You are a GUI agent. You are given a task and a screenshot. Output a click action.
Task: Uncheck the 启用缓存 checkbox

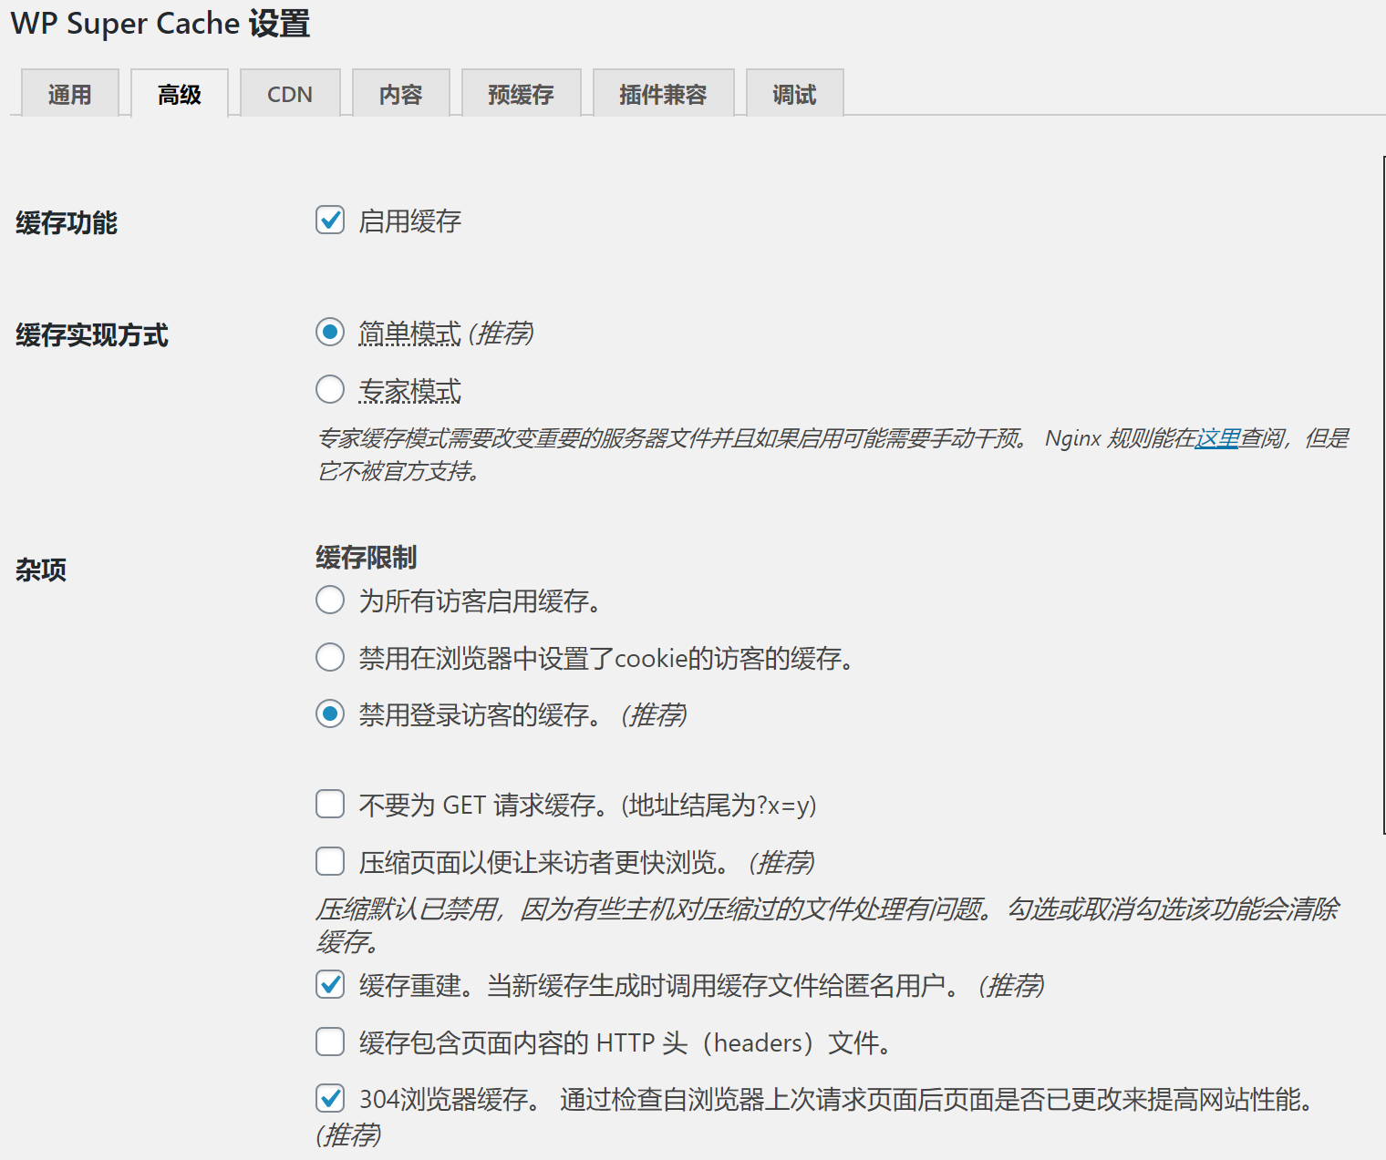click(x=330, y=221)
